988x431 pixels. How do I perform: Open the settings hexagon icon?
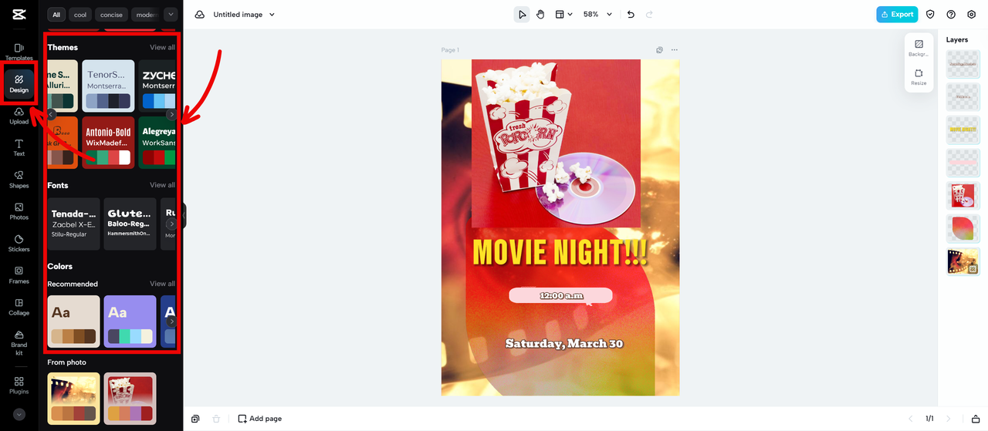(971, 14)
